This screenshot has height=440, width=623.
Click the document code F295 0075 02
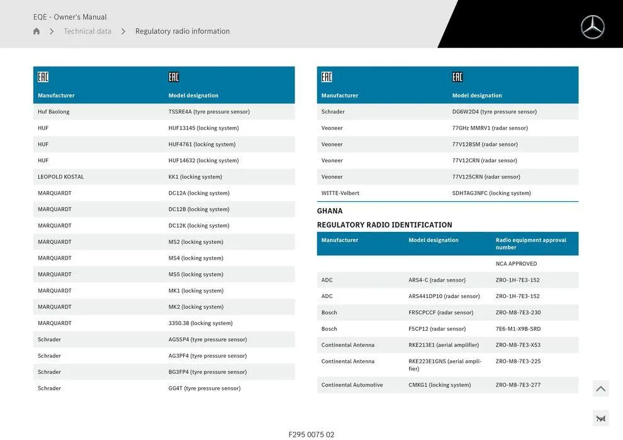pos(311,434)
